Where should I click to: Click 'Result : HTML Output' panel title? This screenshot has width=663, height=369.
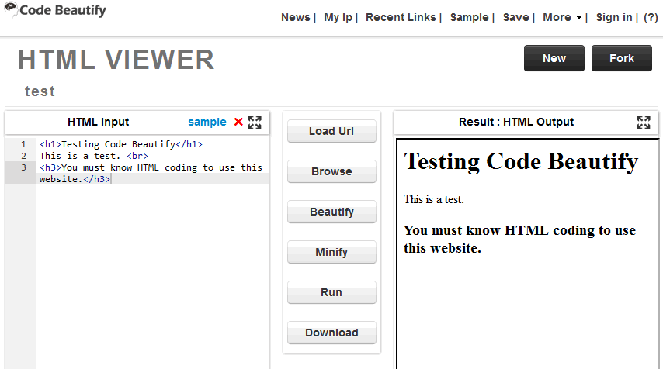click(516, 122)
